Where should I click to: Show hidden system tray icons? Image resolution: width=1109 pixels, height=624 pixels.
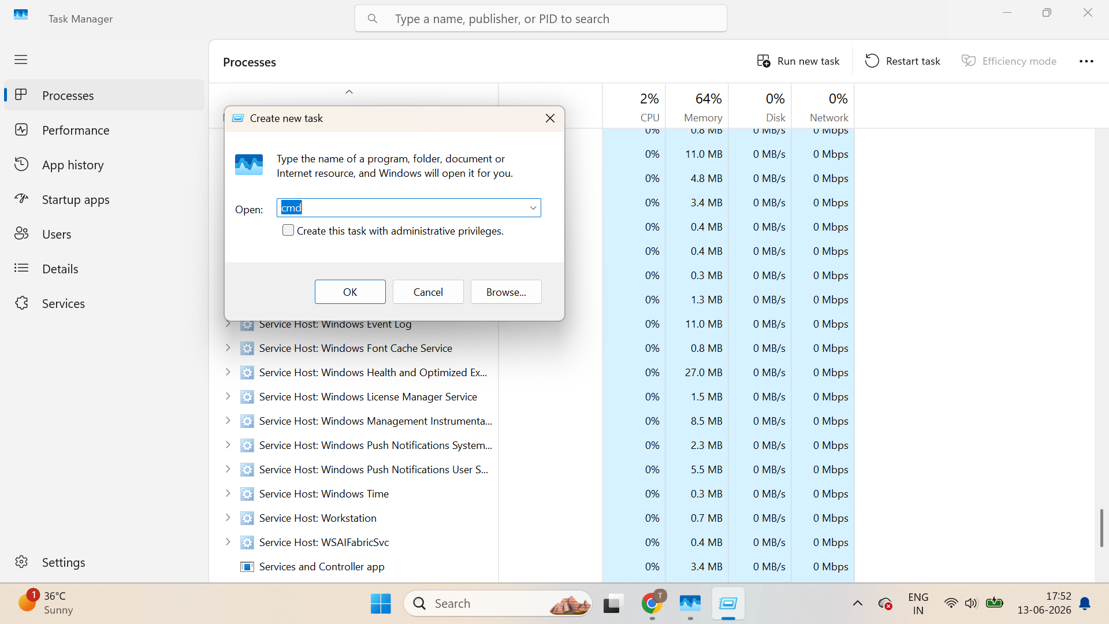pos(858,603)
